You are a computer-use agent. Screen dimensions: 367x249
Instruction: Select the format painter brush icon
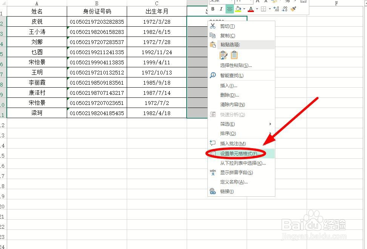(x=293, y=9)
